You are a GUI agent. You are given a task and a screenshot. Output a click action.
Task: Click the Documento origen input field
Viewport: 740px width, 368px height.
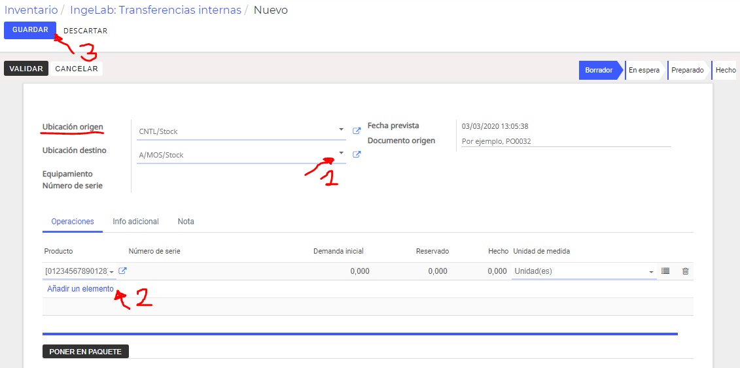tap(566, 141)
